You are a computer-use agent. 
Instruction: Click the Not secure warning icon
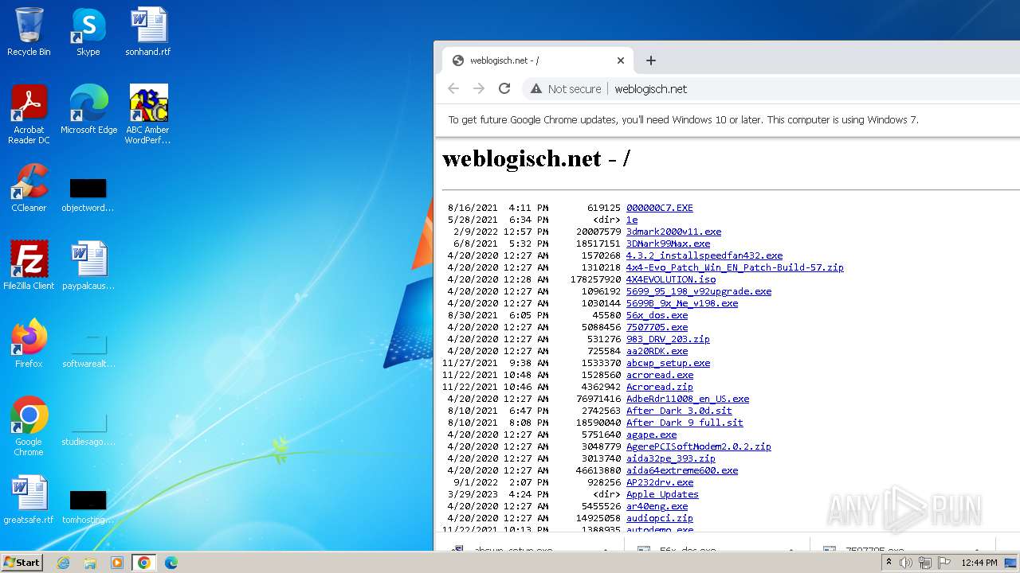click(x=536, y=89)
